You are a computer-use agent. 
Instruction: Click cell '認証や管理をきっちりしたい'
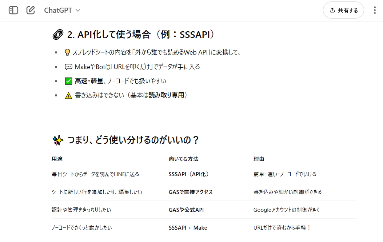pyautogui.click(x=81, y=210)
